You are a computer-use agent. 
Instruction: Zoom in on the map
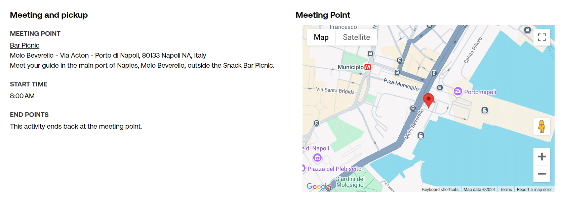pyautogui.click(x=541, y=156)
